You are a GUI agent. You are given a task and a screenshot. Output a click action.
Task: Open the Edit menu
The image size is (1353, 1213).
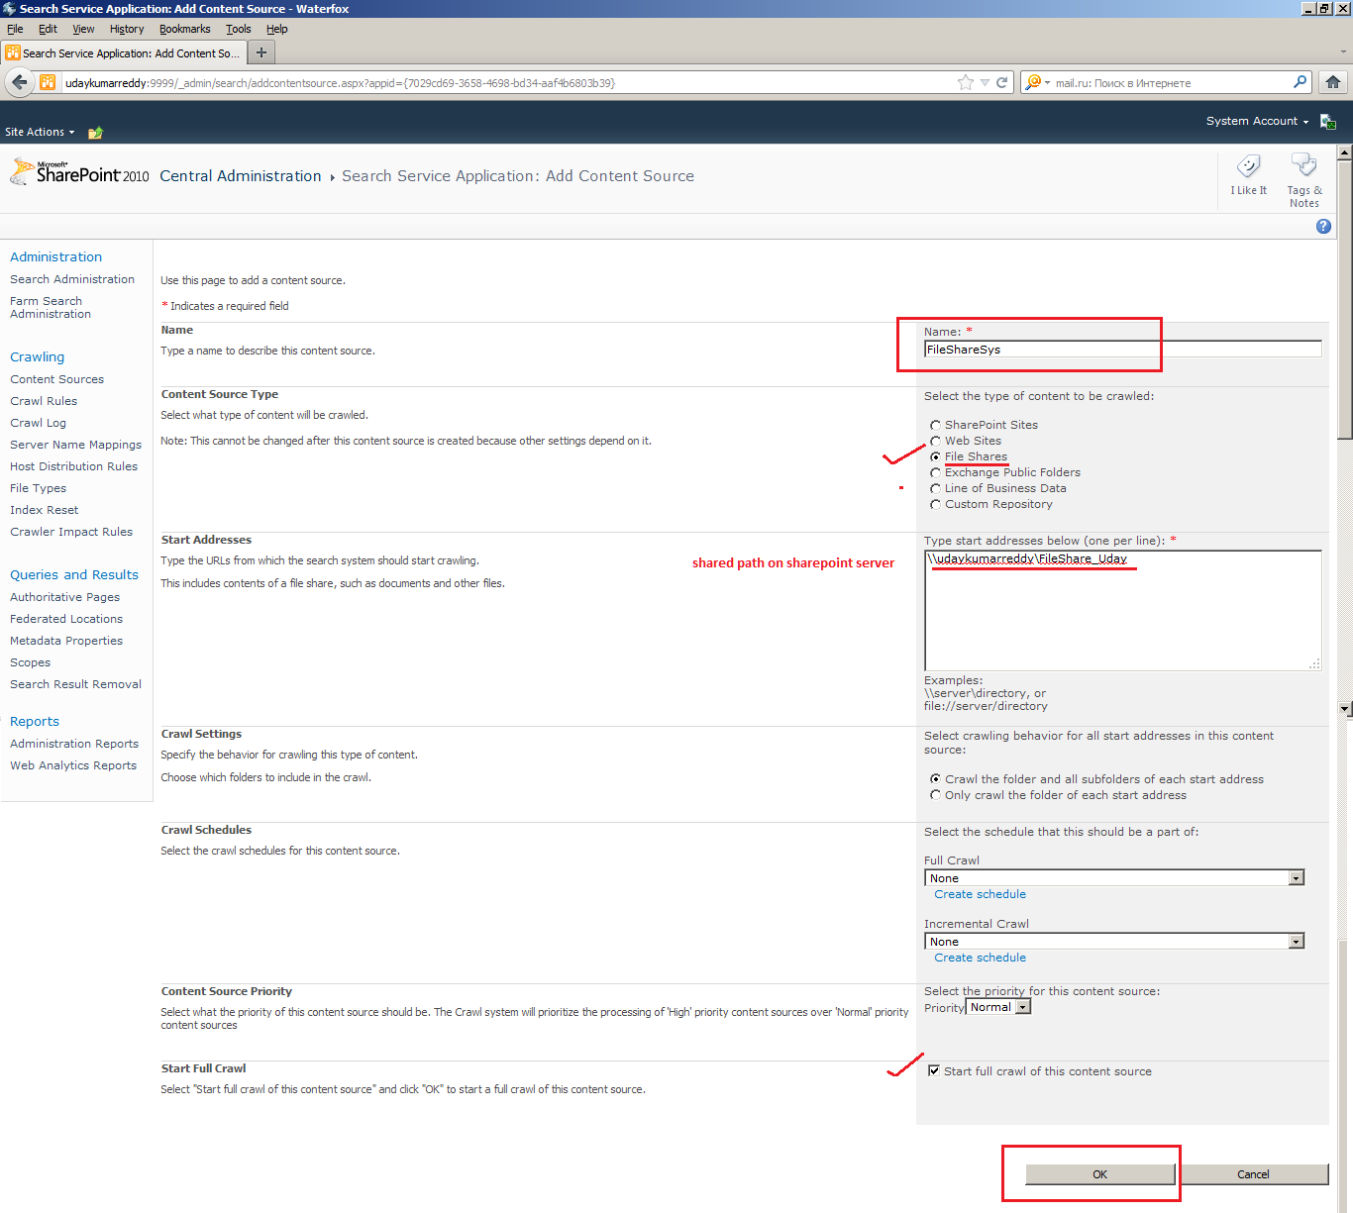48,29
